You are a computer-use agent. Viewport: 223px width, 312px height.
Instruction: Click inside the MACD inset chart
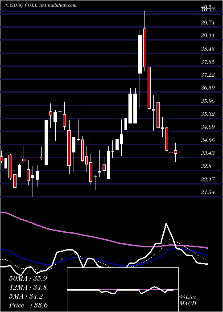(x=123, y=290)
